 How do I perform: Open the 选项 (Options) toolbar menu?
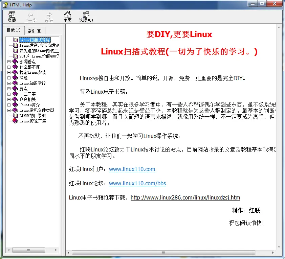[86, 17]
